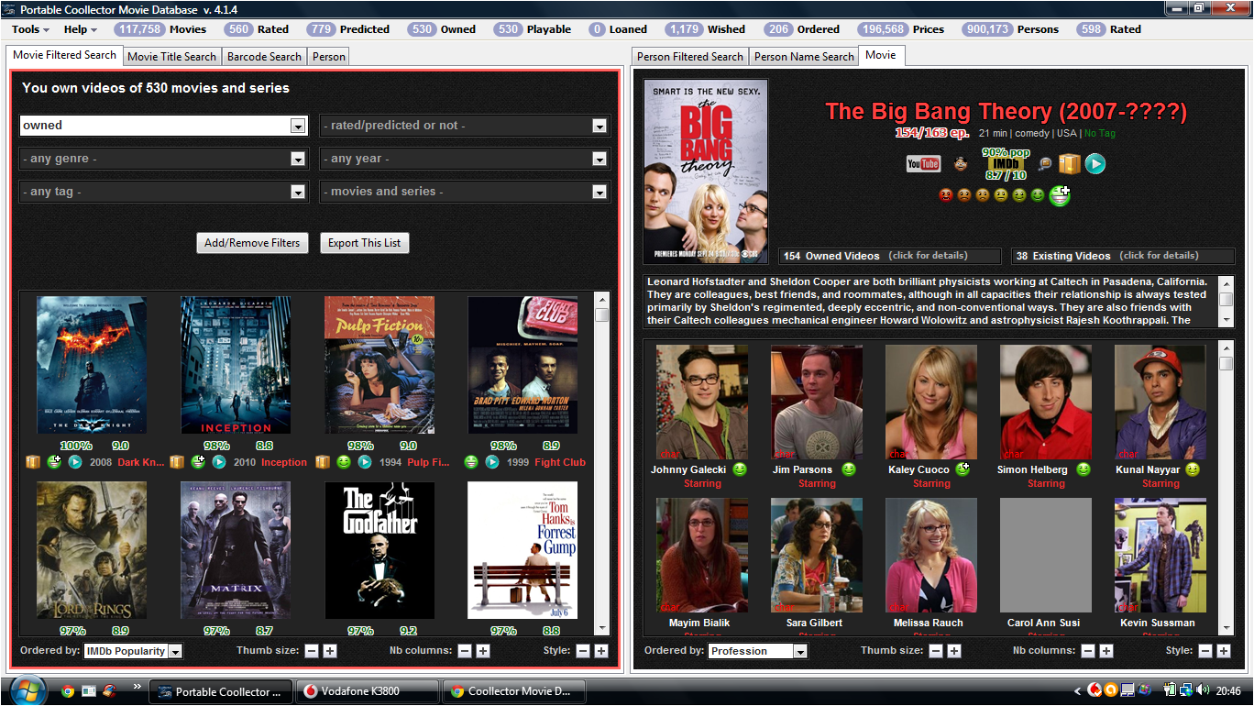The width and height of the screenshot is (1254, 706).
Task: Open the 'any tag' dropdown
Action: coord(297,192)
